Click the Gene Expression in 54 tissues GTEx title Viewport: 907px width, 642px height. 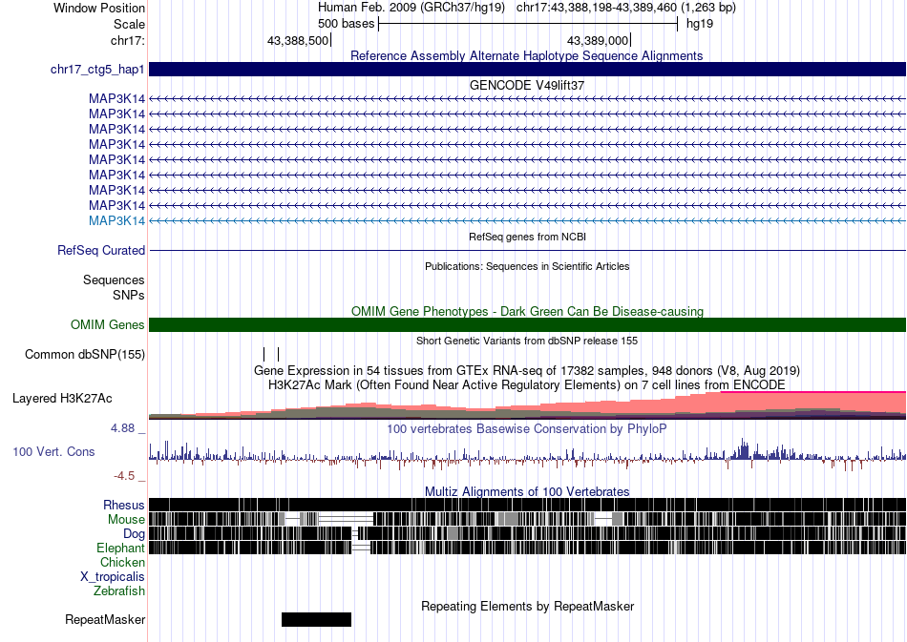(527, 370)
